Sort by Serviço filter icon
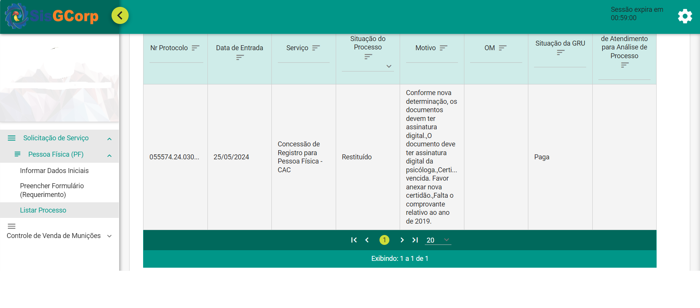This screenshot has width=700, height=308. (x=316, y=48)
